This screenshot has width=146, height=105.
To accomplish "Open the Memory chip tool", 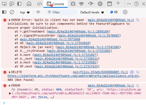I will [100, 4].
